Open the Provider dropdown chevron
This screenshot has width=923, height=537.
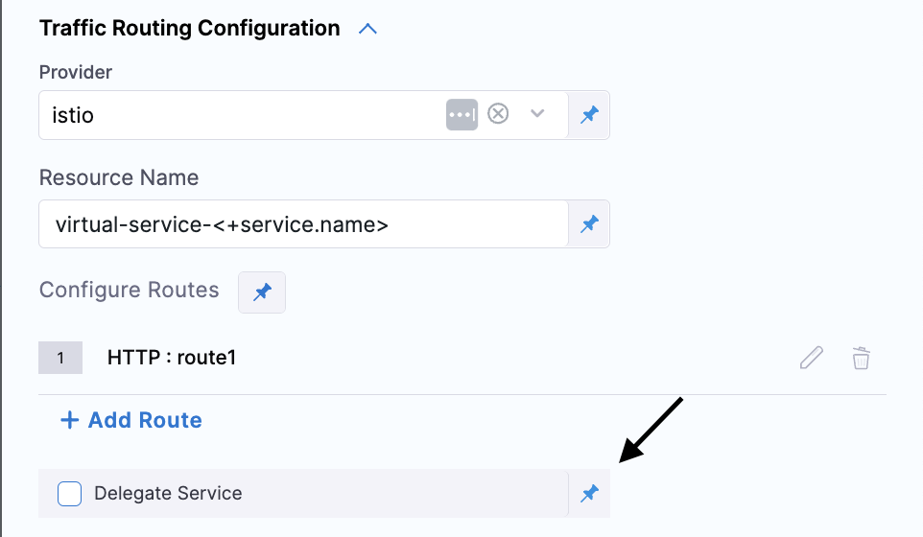point(537,114)
